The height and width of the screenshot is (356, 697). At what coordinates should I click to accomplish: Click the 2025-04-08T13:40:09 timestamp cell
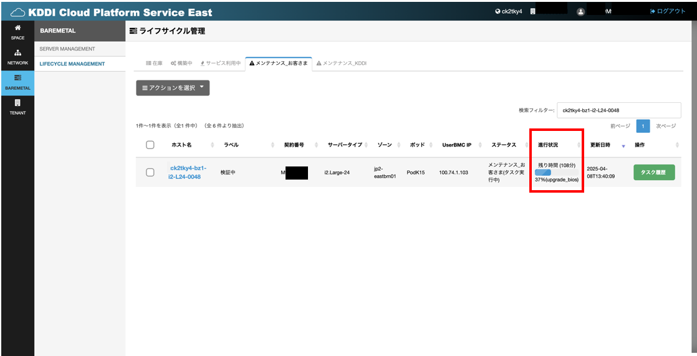(x=600, y=173)
